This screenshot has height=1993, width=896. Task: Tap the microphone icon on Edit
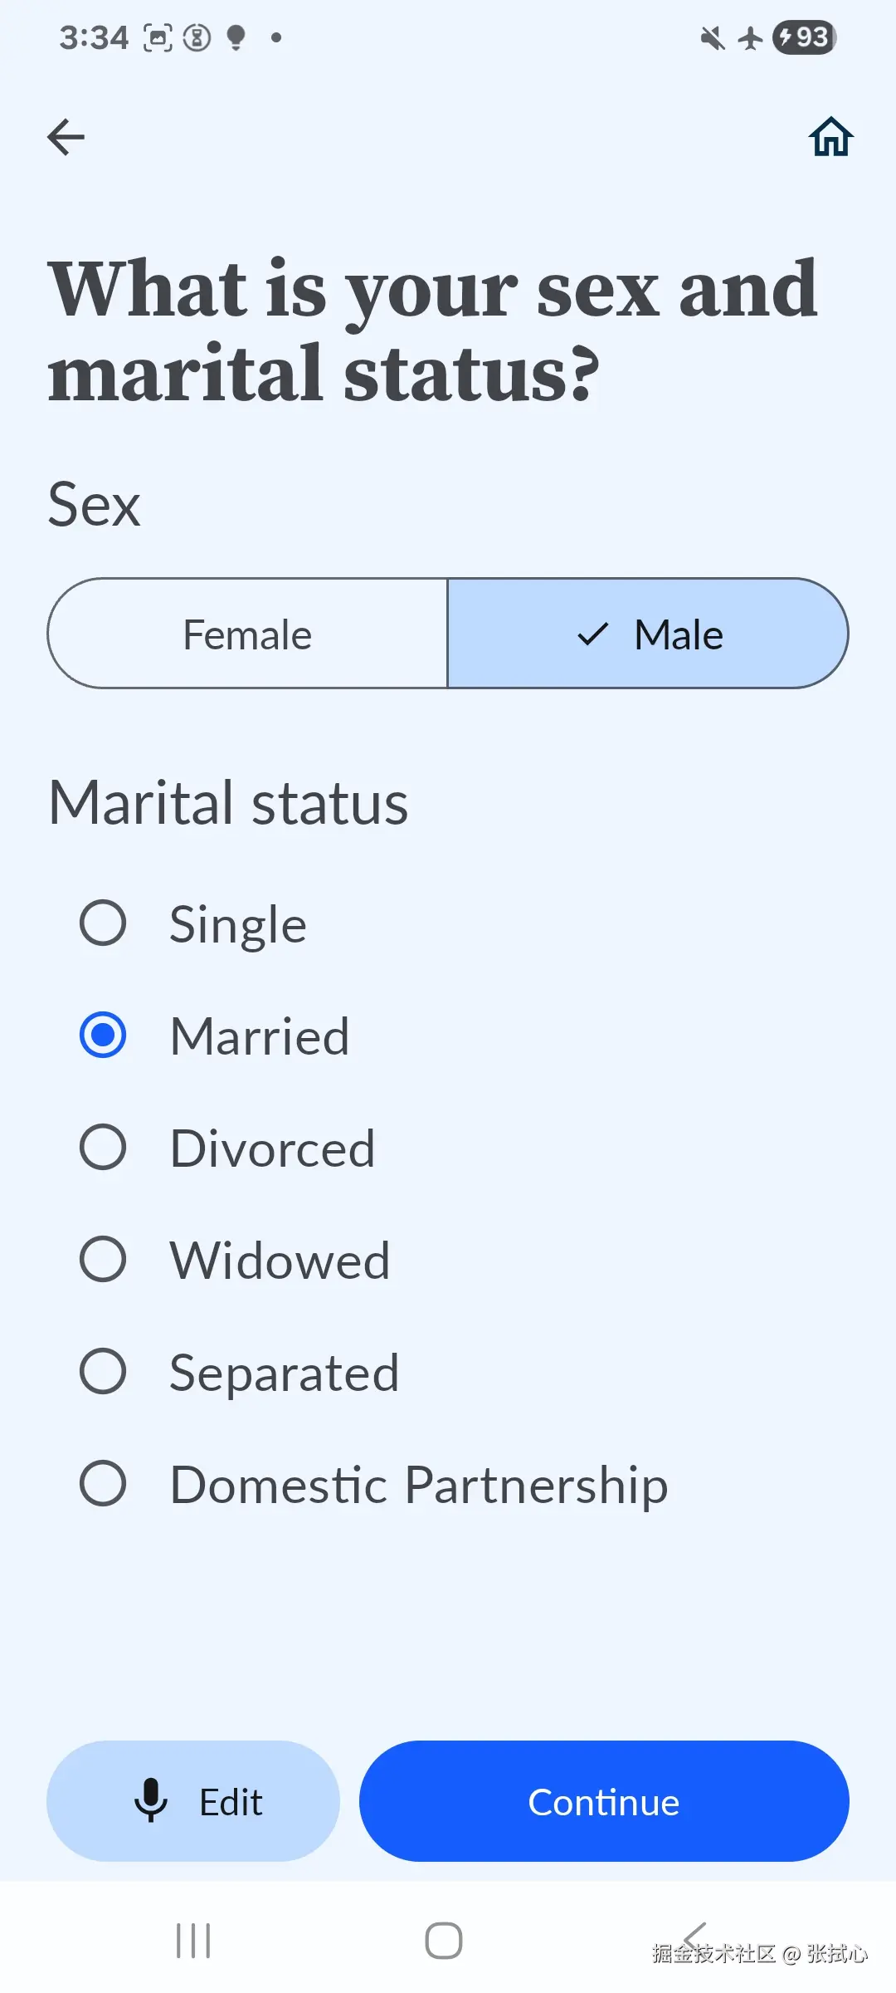(x=151, y=1800)
